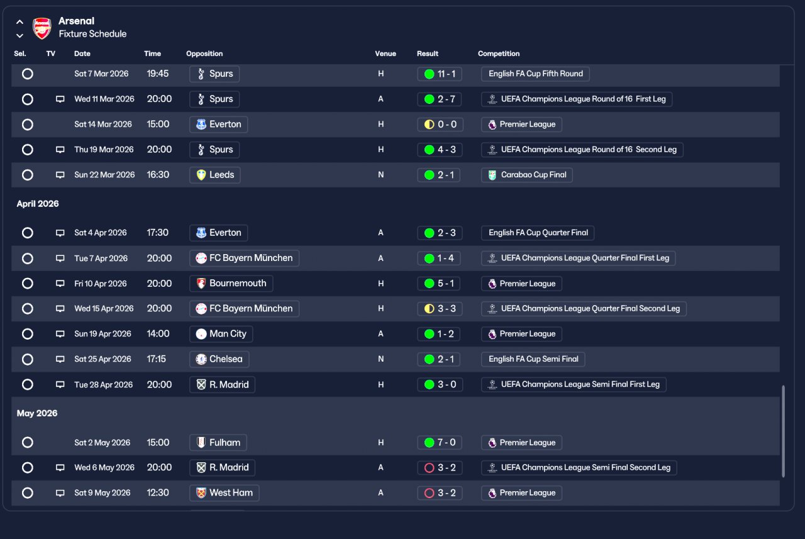Image resolution: width=805 pixels, height=539 pixels.
Task: Open Premier League on the Man City row
Action: point(521,334)
